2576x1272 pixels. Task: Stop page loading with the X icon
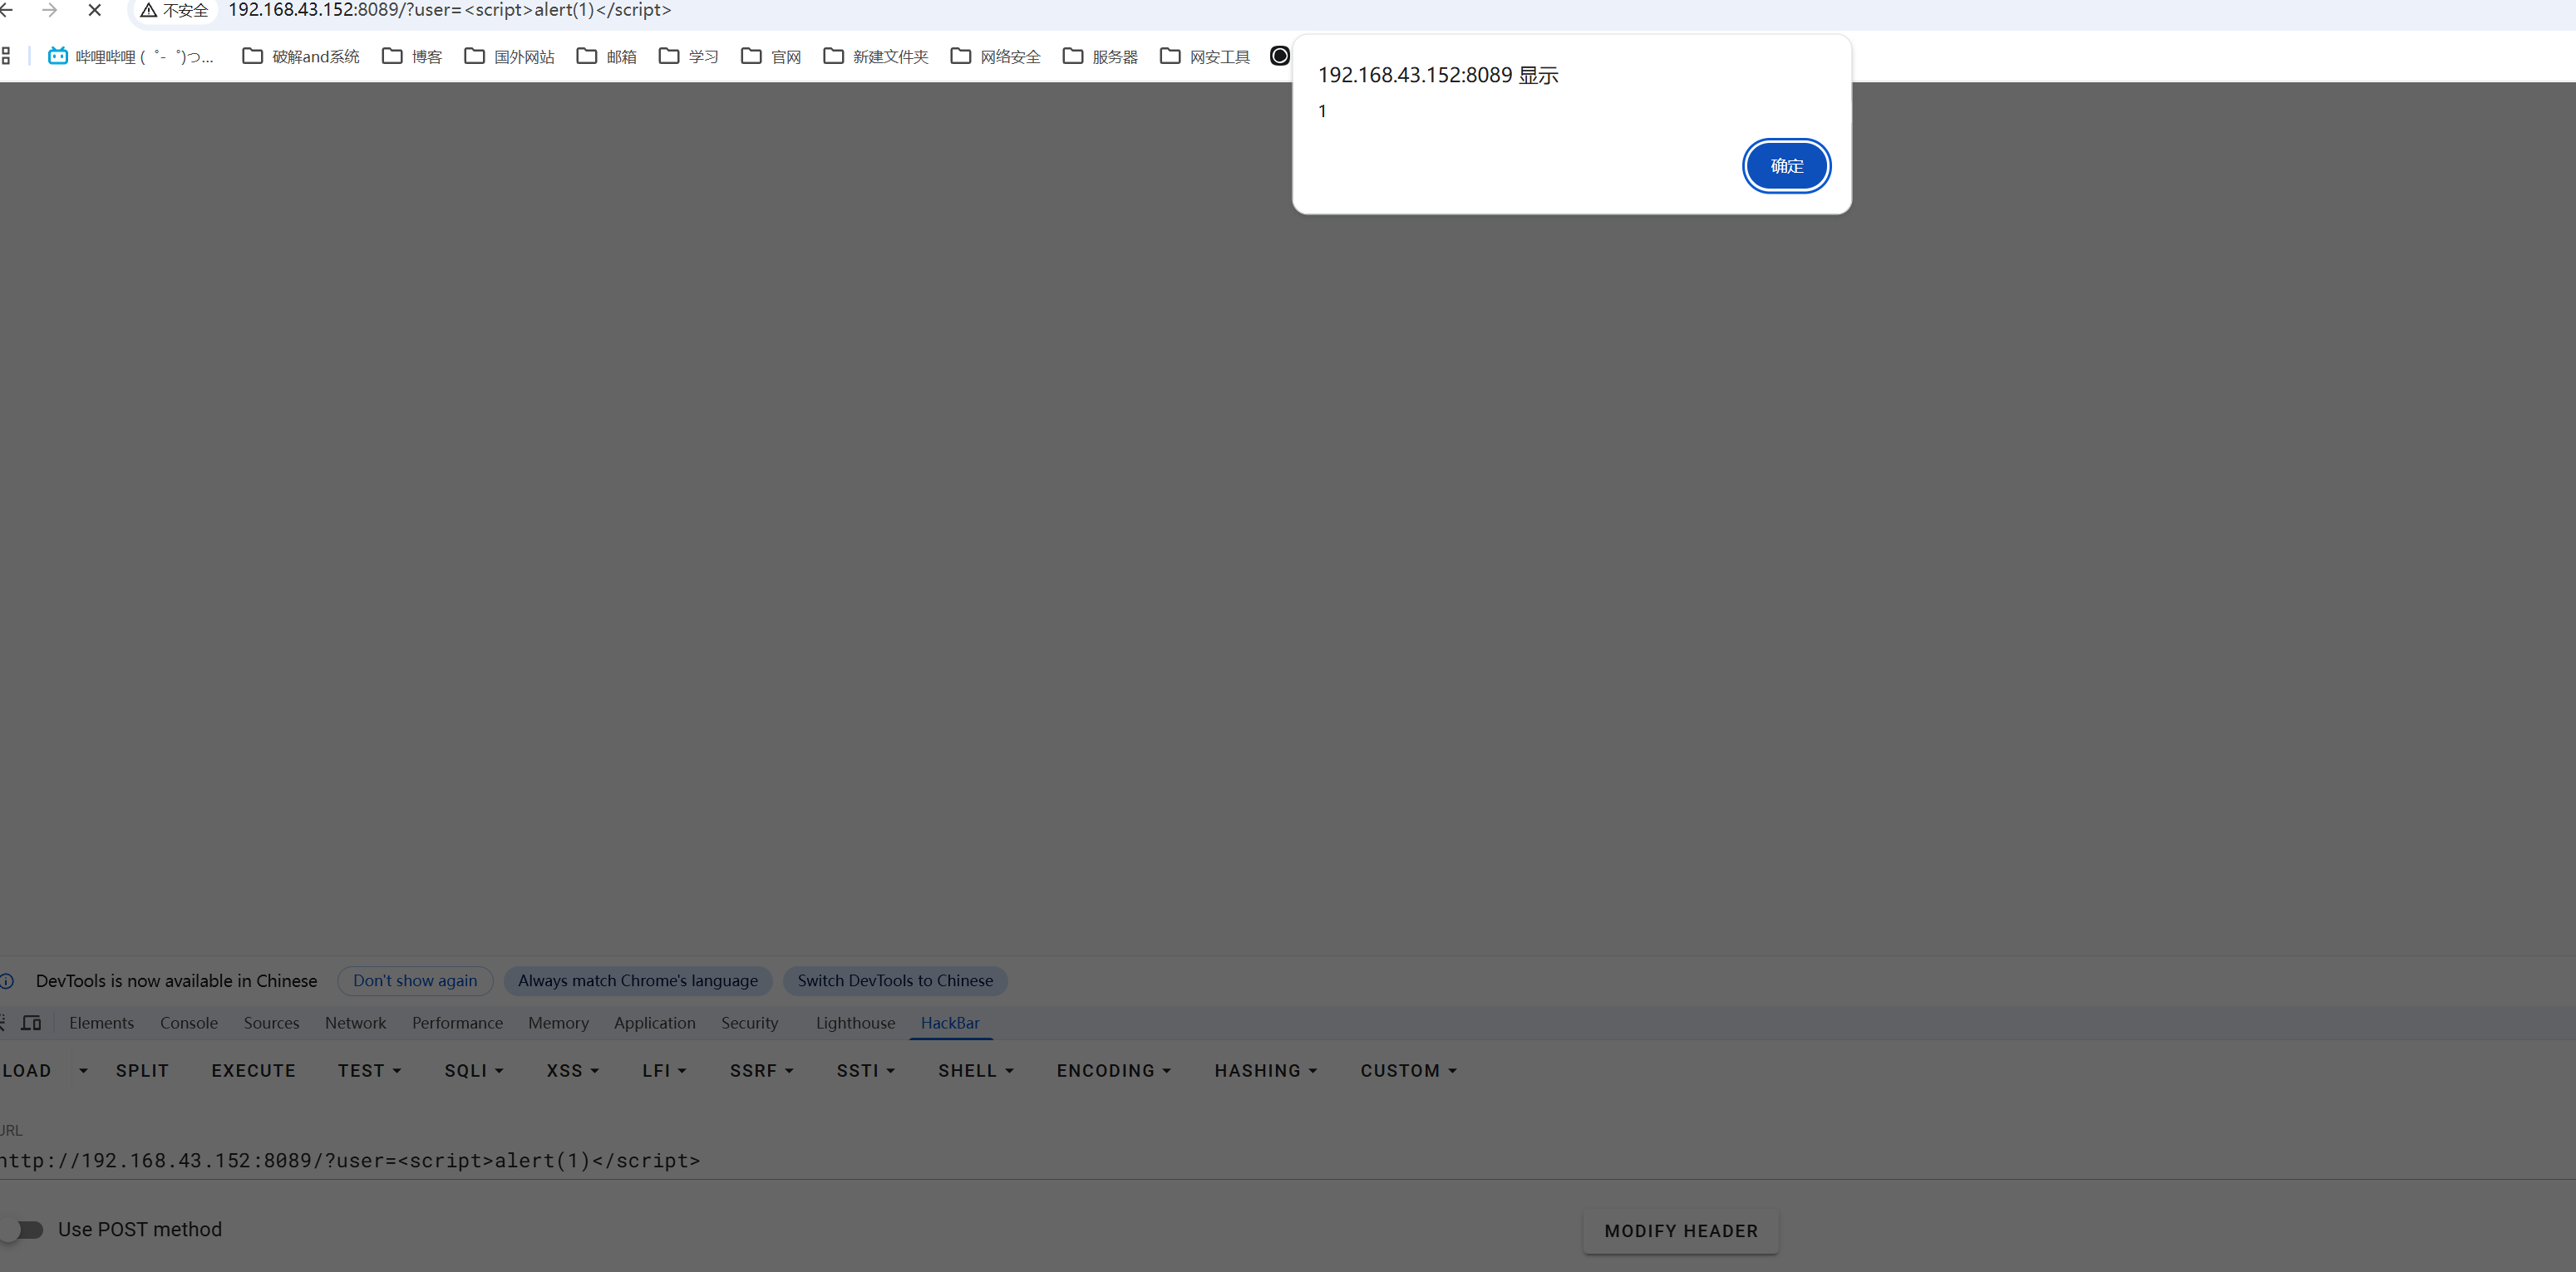click(95, 10)
